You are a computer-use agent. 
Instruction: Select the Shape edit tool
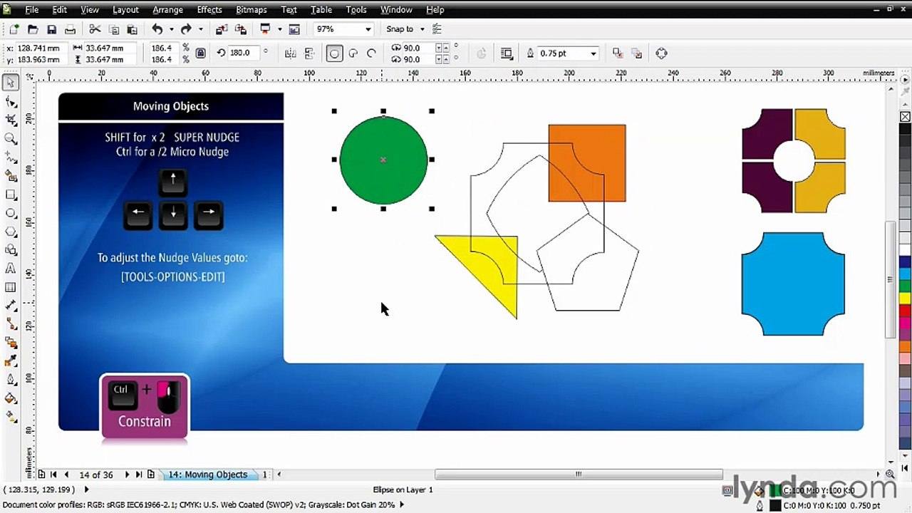pos(11,102)
